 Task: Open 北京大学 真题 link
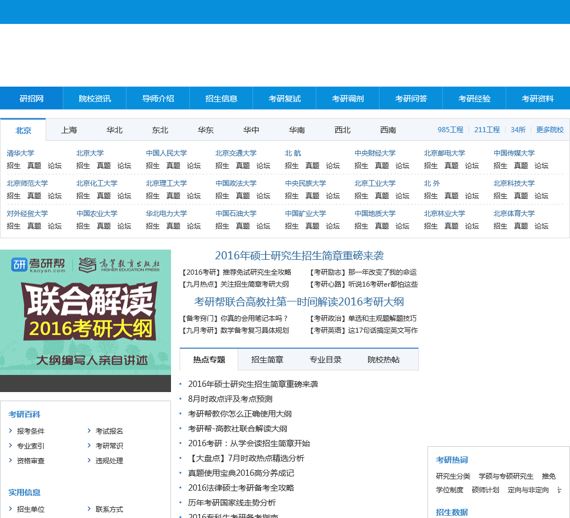104,166
